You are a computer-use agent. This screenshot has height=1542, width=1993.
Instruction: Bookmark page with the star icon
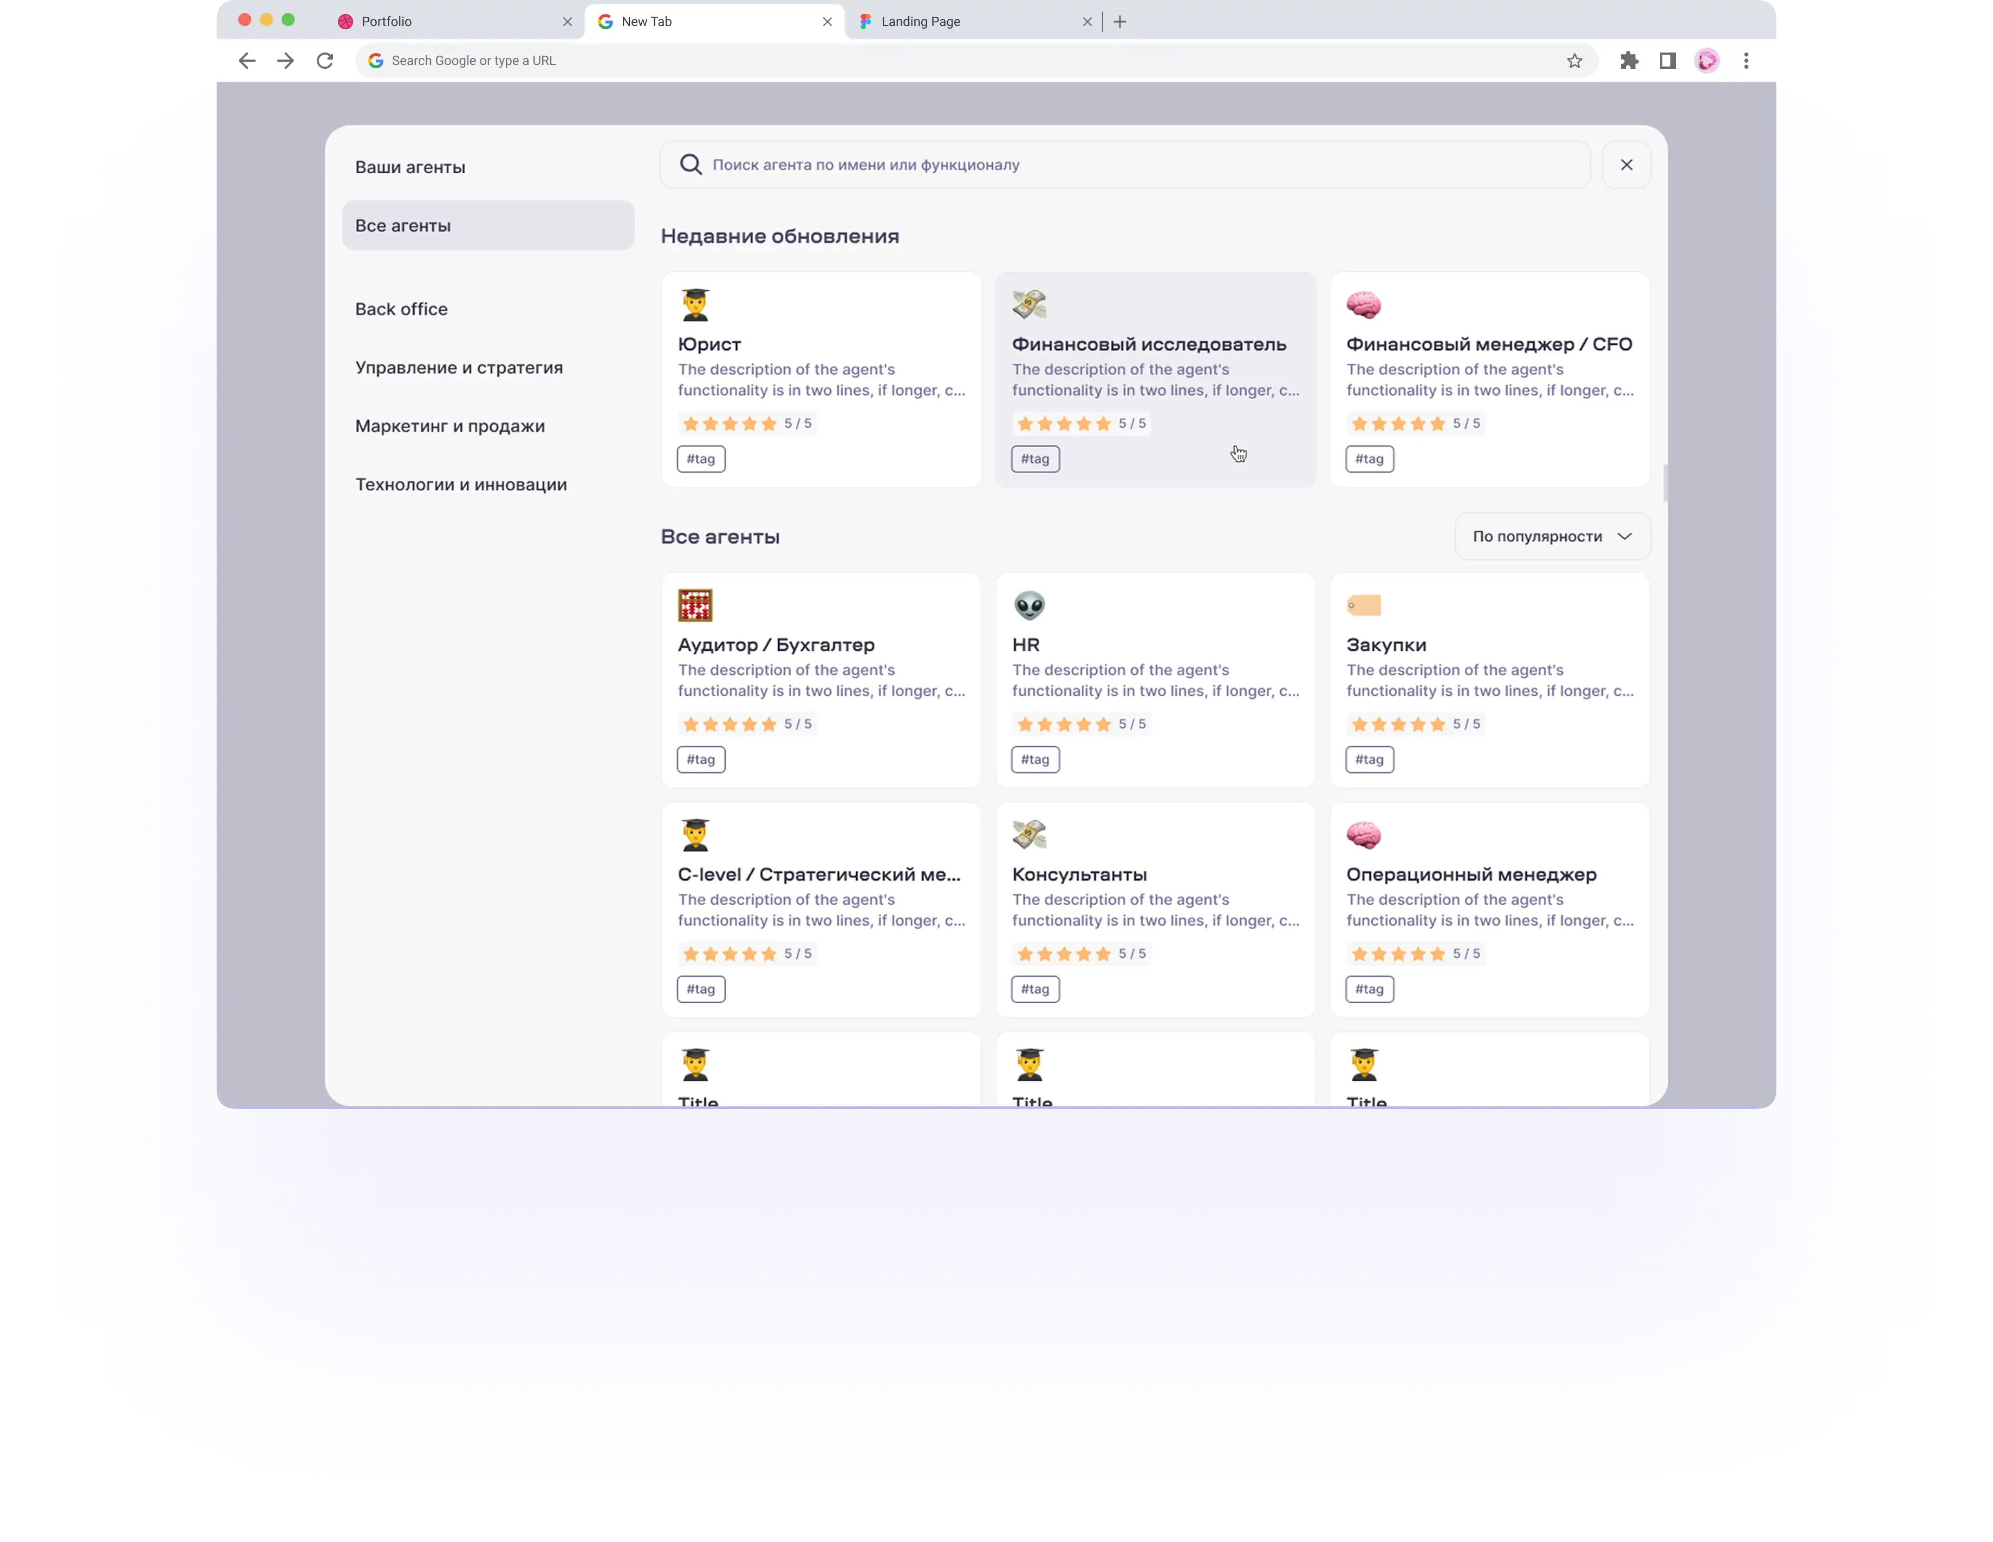coord(1574,60)
